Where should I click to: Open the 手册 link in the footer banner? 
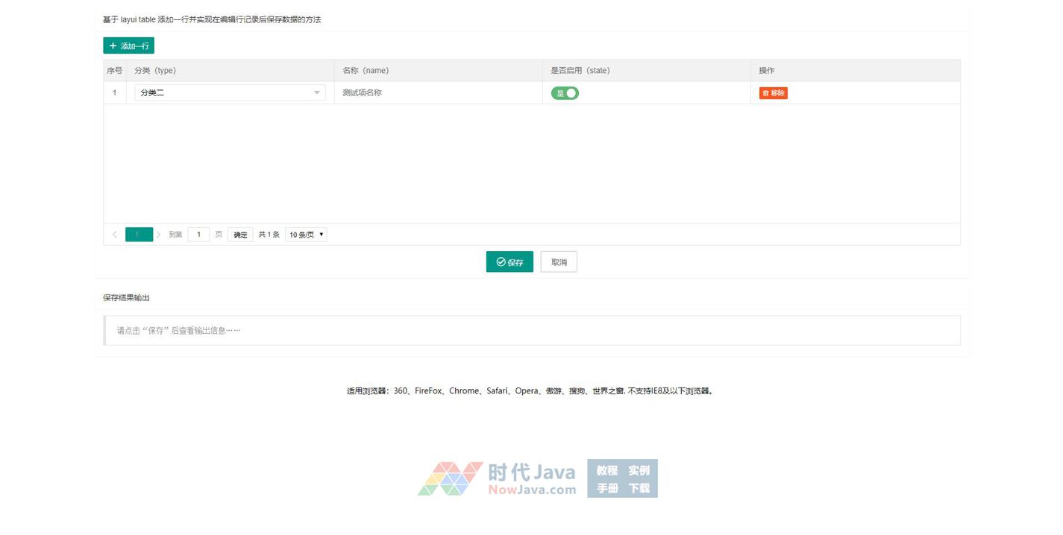coord(607,488)
